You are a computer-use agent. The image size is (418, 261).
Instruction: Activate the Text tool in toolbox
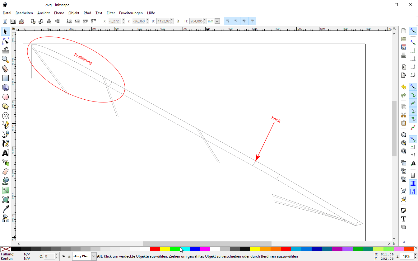(x=6, y=153)
